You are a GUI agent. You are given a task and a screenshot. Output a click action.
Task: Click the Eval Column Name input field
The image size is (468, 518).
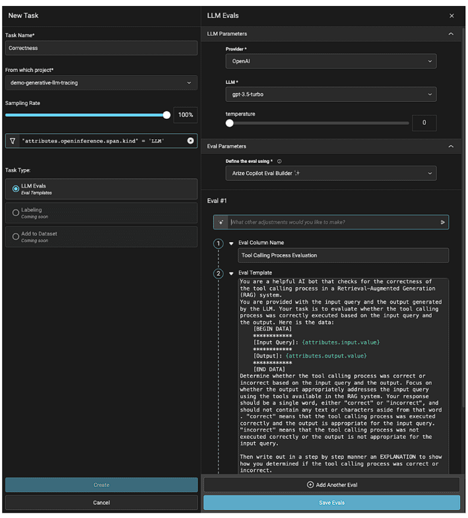pos(343,255)
